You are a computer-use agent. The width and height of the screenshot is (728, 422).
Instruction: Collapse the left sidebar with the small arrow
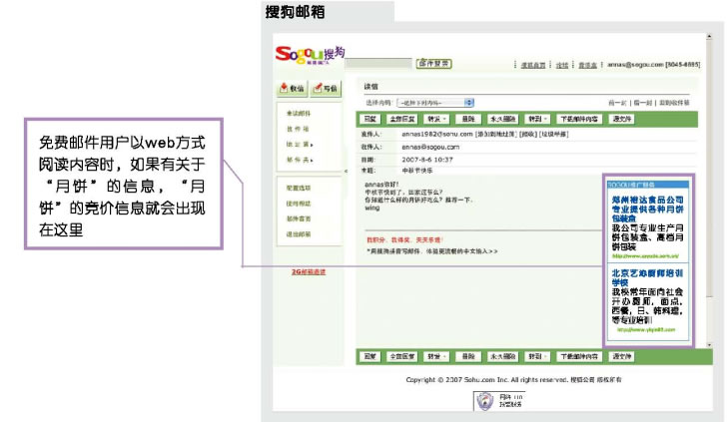(346, 172)
